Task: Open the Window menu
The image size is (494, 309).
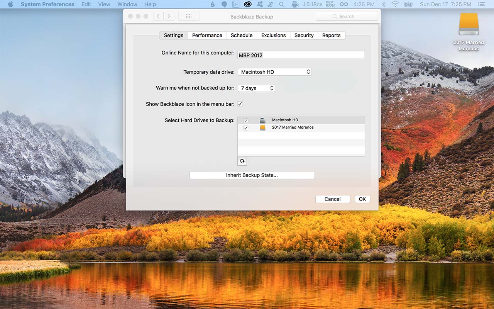Action: (127, 4)
